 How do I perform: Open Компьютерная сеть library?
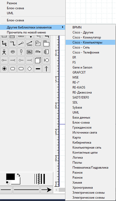[90, 147]
